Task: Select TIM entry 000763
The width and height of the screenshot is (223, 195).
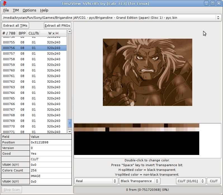Action: click(x=34, y=87)
